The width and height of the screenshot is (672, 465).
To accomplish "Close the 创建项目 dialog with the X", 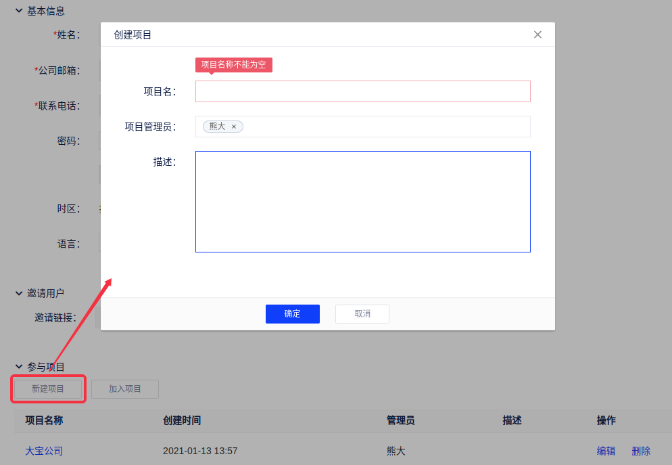I will [x=537, y=35].
